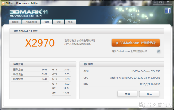Viewport: 174px width, 110px height.
Task: Close the 3DMark 11 window
Action: (x=168, y=3)
